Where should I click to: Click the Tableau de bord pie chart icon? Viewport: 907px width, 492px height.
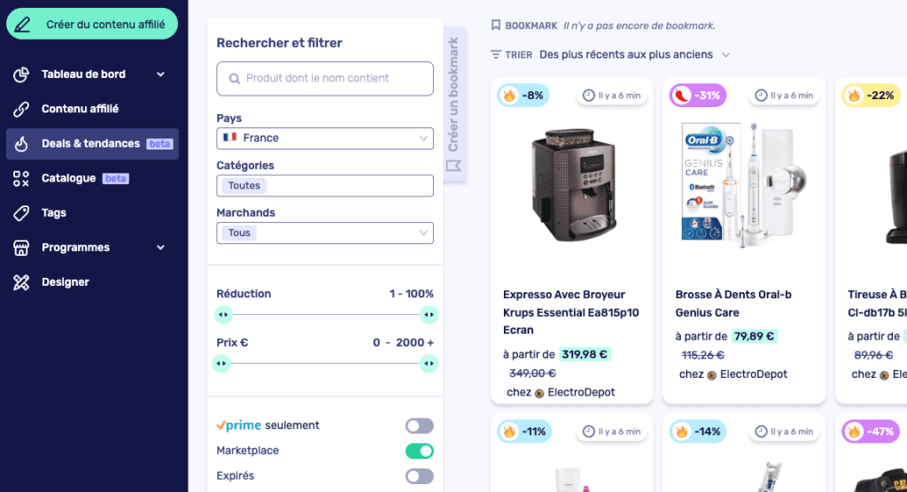[x=21, y=74]
